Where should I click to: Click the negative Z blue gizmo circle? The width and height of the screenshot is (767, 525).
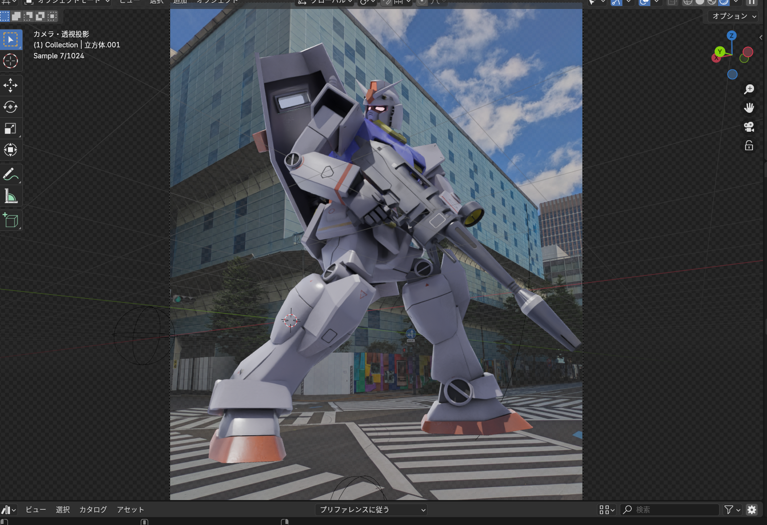click(732, 74)
